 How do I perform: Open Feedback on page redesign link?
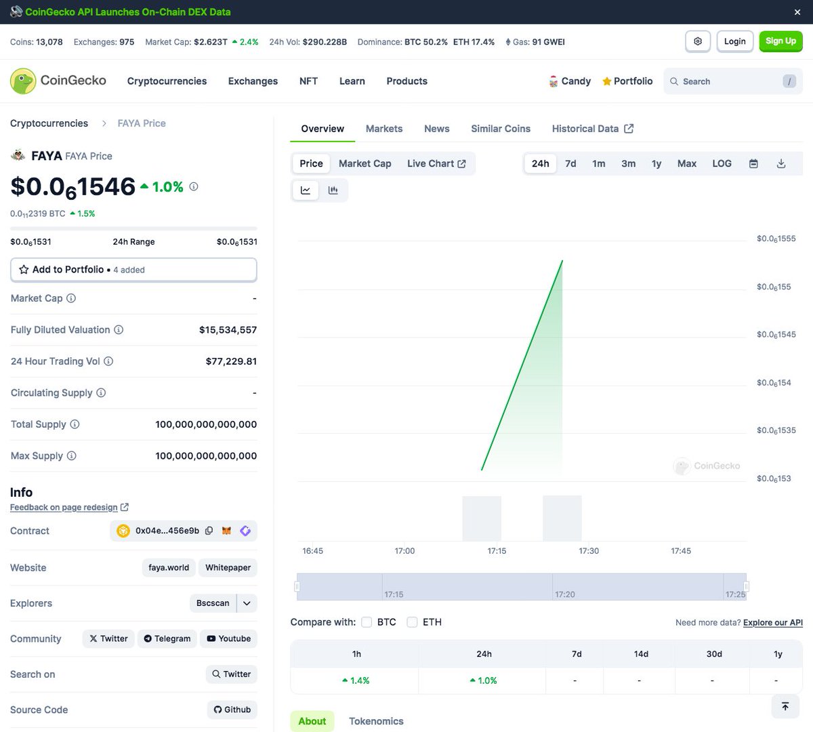(x=69, y=508)
